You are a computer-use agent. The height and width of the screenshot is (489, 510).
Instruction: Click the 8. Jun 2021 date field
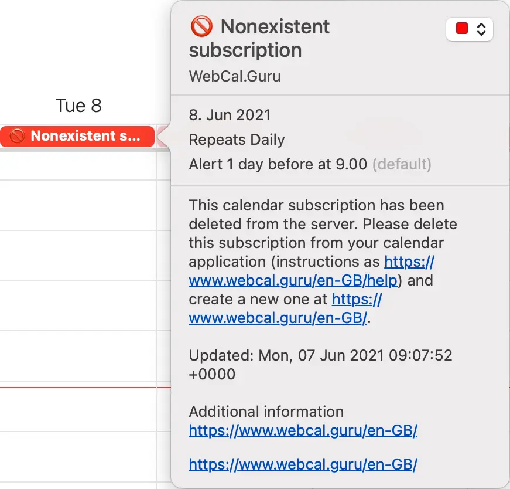click(230, 115)
